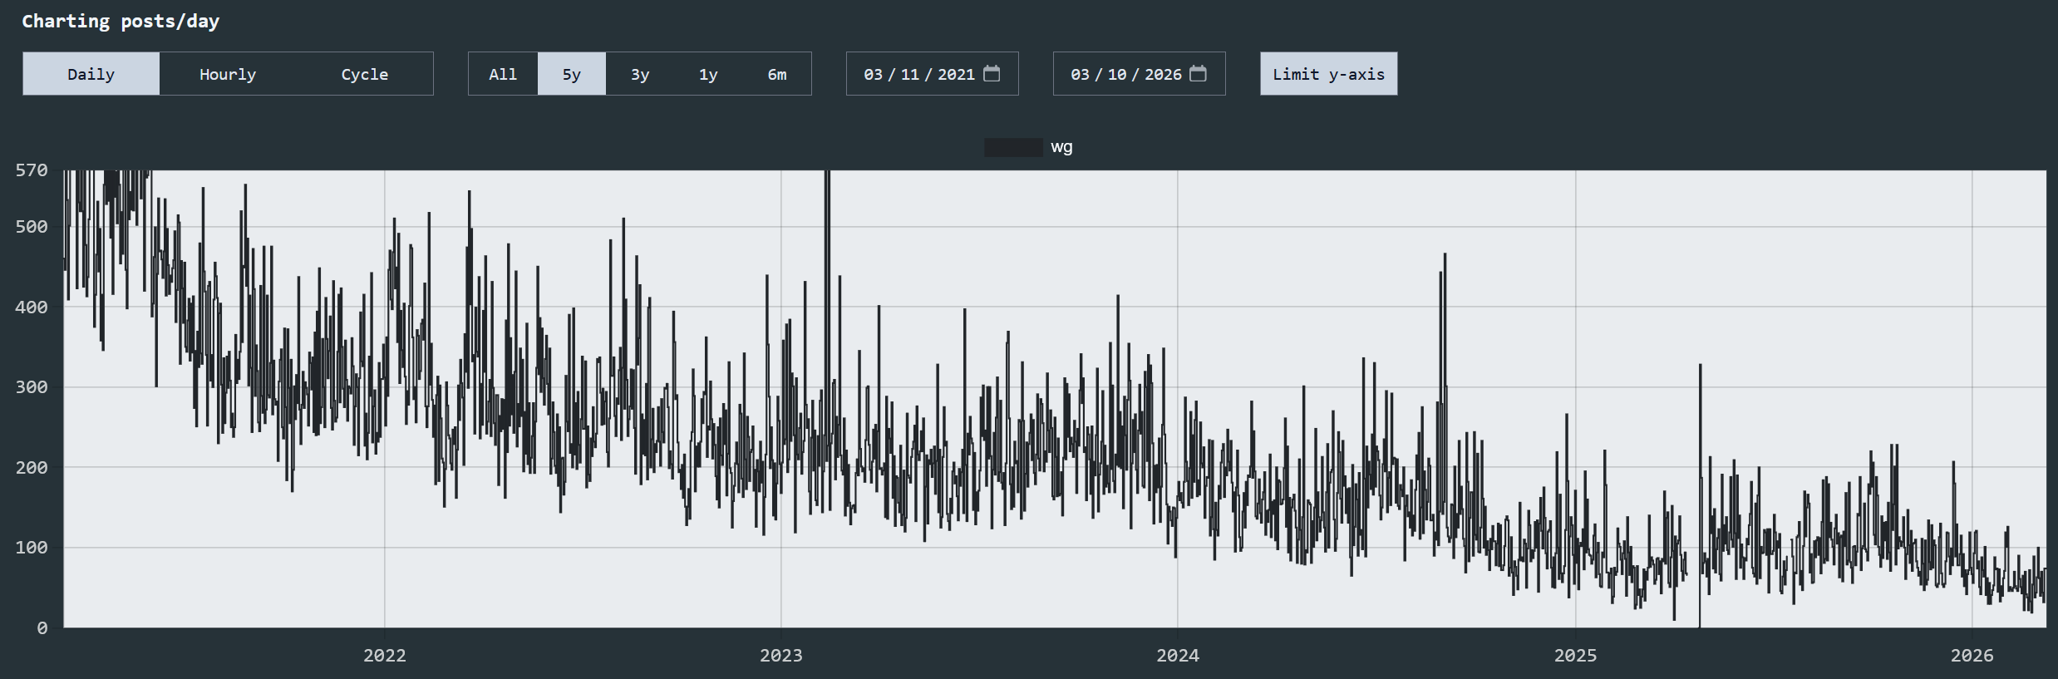Select the Daily charting mode

point(91,74)
